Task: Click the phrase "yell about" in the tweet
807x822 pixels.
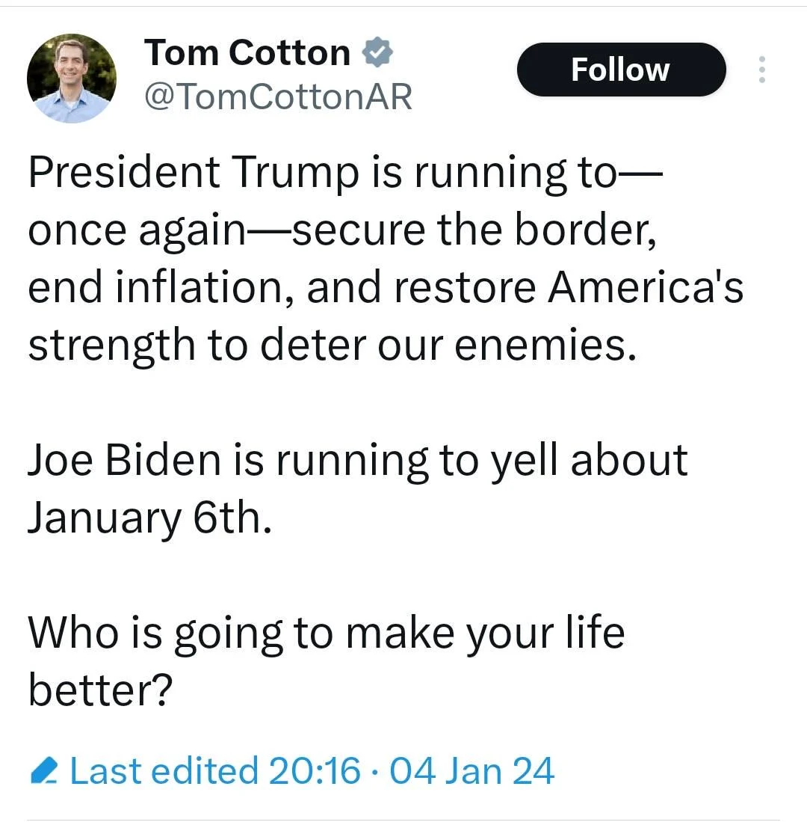Action: (x=587, y=460)
